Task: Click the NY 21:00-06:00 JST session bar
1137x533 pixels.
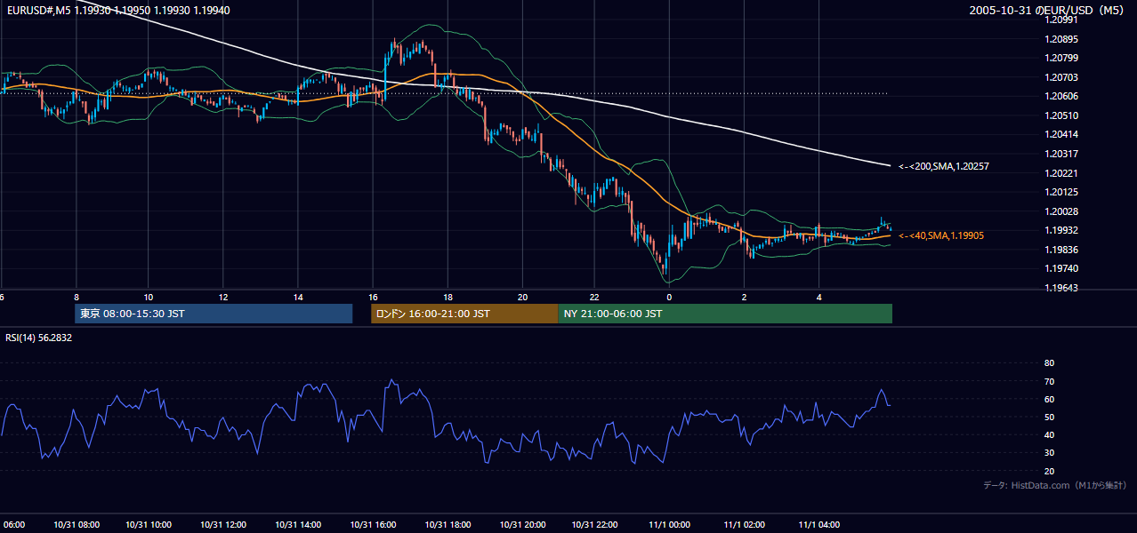Action: 725,314
